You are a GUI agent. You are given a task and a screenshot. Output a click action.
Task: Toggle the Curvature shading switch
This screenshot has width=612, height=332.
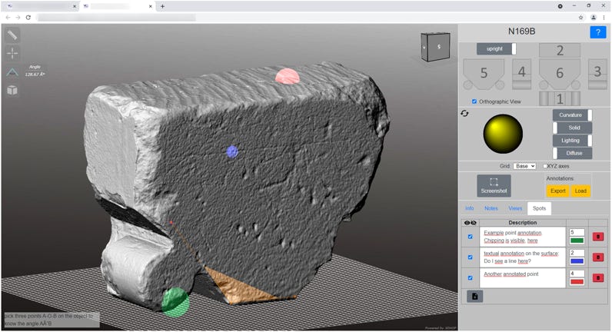click(x=571, y=115)
